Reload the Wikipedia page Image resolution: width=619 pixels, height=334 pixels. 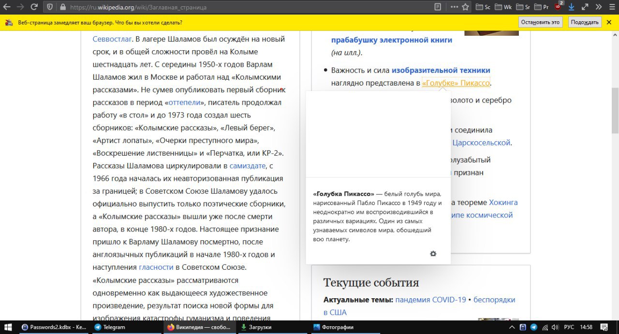(x=34, y=7)
